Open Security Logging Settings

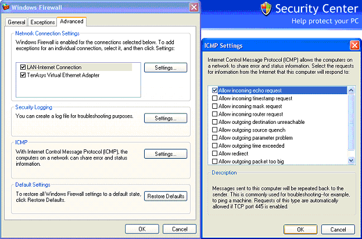tap(166, 118)
